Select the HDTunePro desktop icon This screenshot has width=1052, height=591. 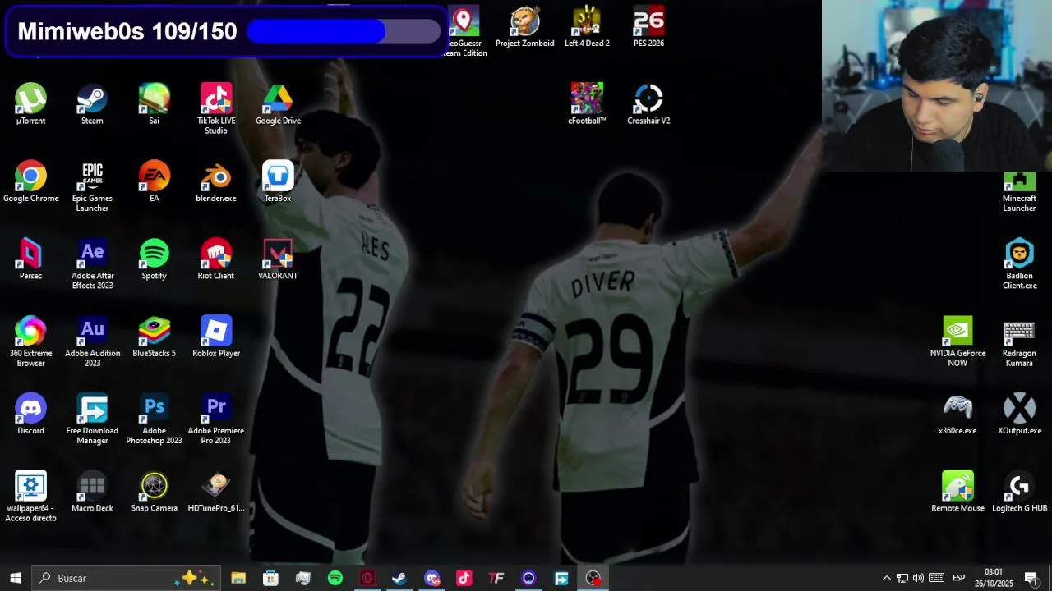(x=216, y=492)
